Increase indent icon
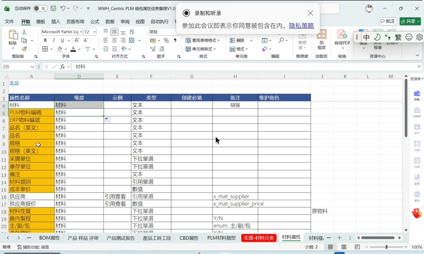The height and width of the screenshot is (254, 424). pos(114,49)
